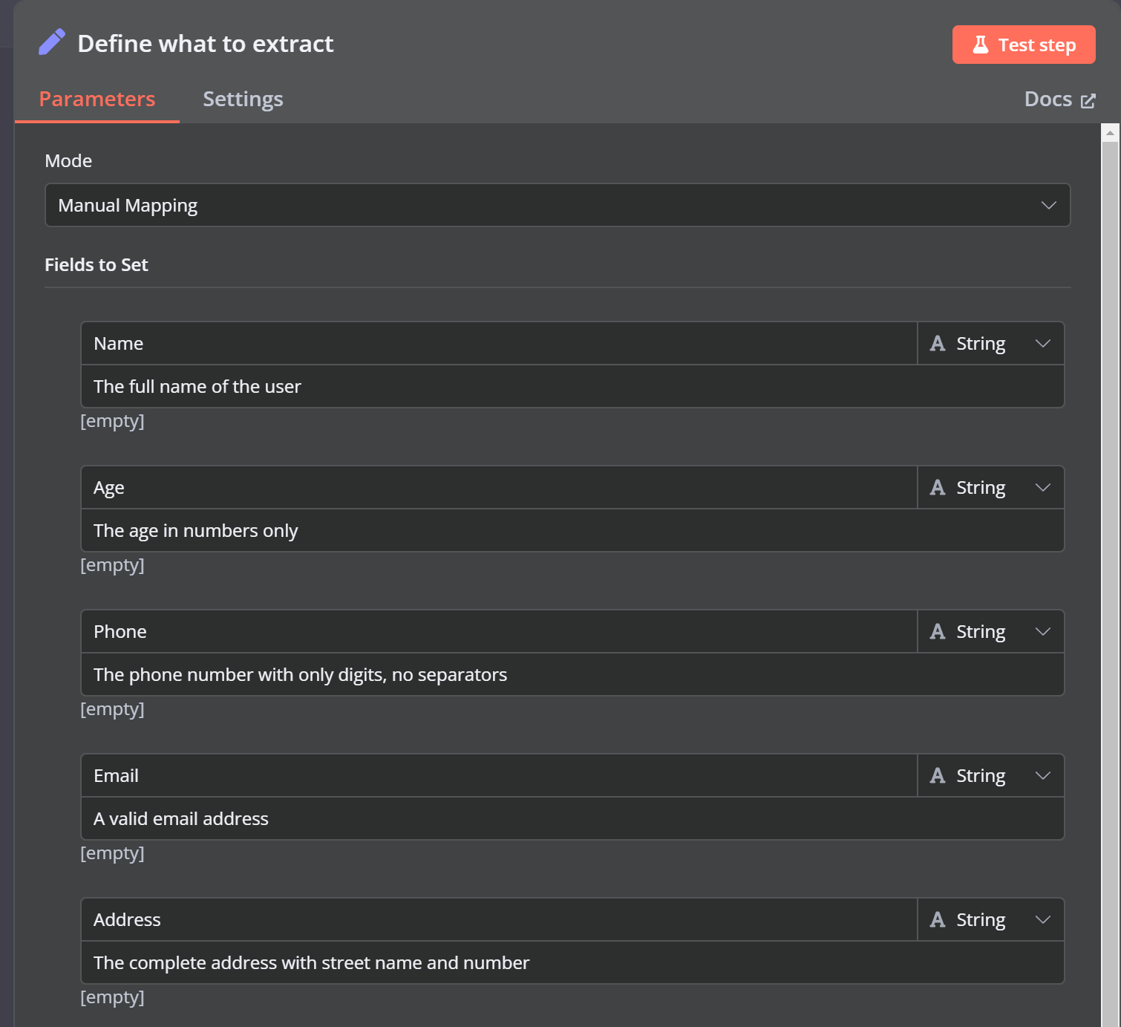Open the type dropdown for the Phone field
The height and width of the screenshot is (1027, 1121).
coord(991,631)
